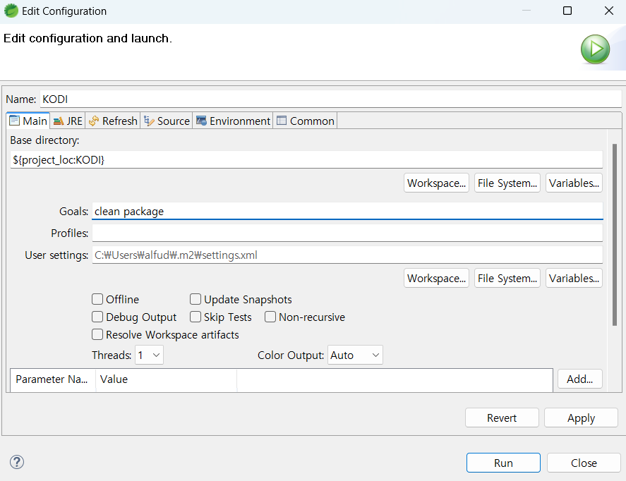The height and width of the screenshot is (481, 626).
Task: Enable the Offline checkbox
Action: click(x=97, y=299)
